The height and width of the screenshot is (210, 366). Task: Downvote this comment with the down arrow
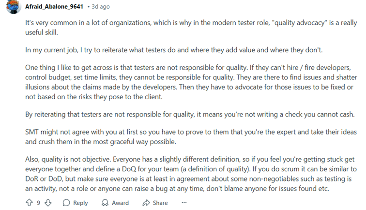click(x=48, y=203)
